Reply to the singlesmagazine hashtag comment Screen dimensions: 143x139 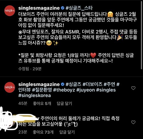point(64,104)
